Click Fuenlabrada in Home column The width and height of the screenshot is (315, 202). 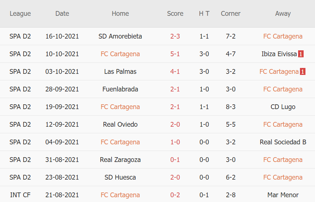click(x=120, y=89)
